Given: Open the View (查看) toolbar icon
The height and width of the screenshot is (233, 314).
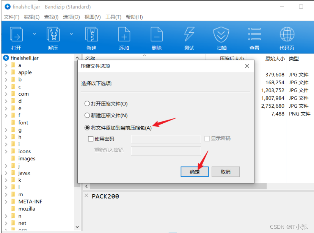Looking at the screenshot, I should pos(254,35).
